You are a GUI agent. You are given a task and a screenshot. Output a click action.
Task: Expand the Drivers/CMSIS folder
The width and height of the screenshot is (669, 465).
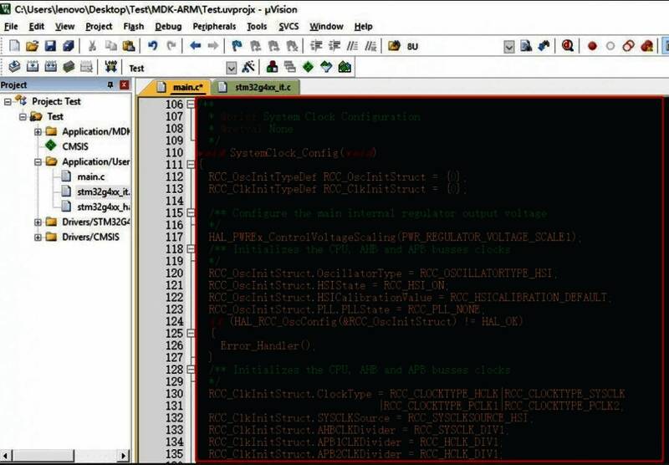(38, 237)
